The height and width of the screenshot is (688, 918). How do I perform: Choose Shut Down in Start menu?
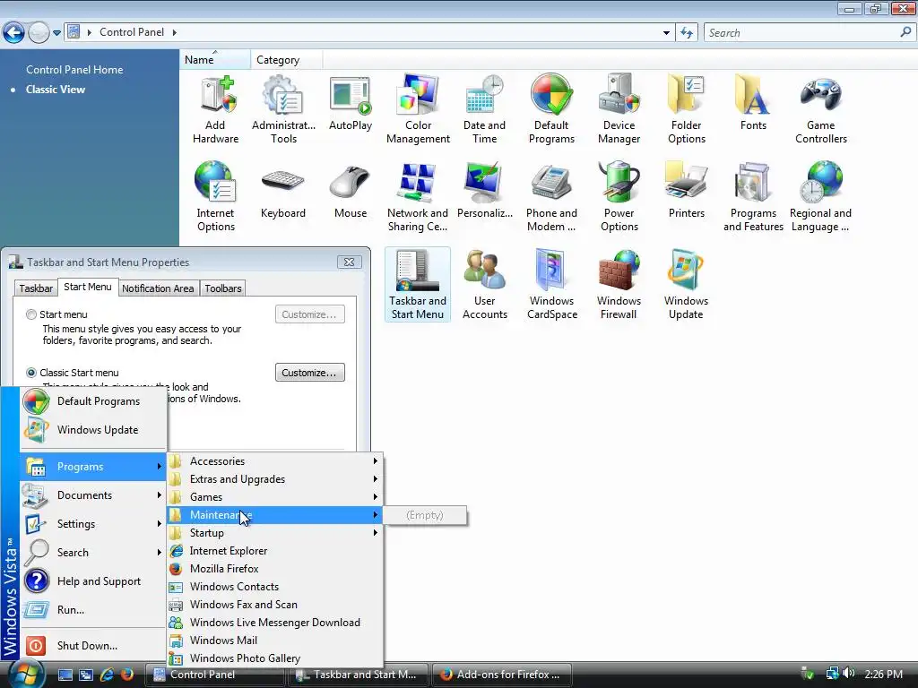tap(93, 645)
